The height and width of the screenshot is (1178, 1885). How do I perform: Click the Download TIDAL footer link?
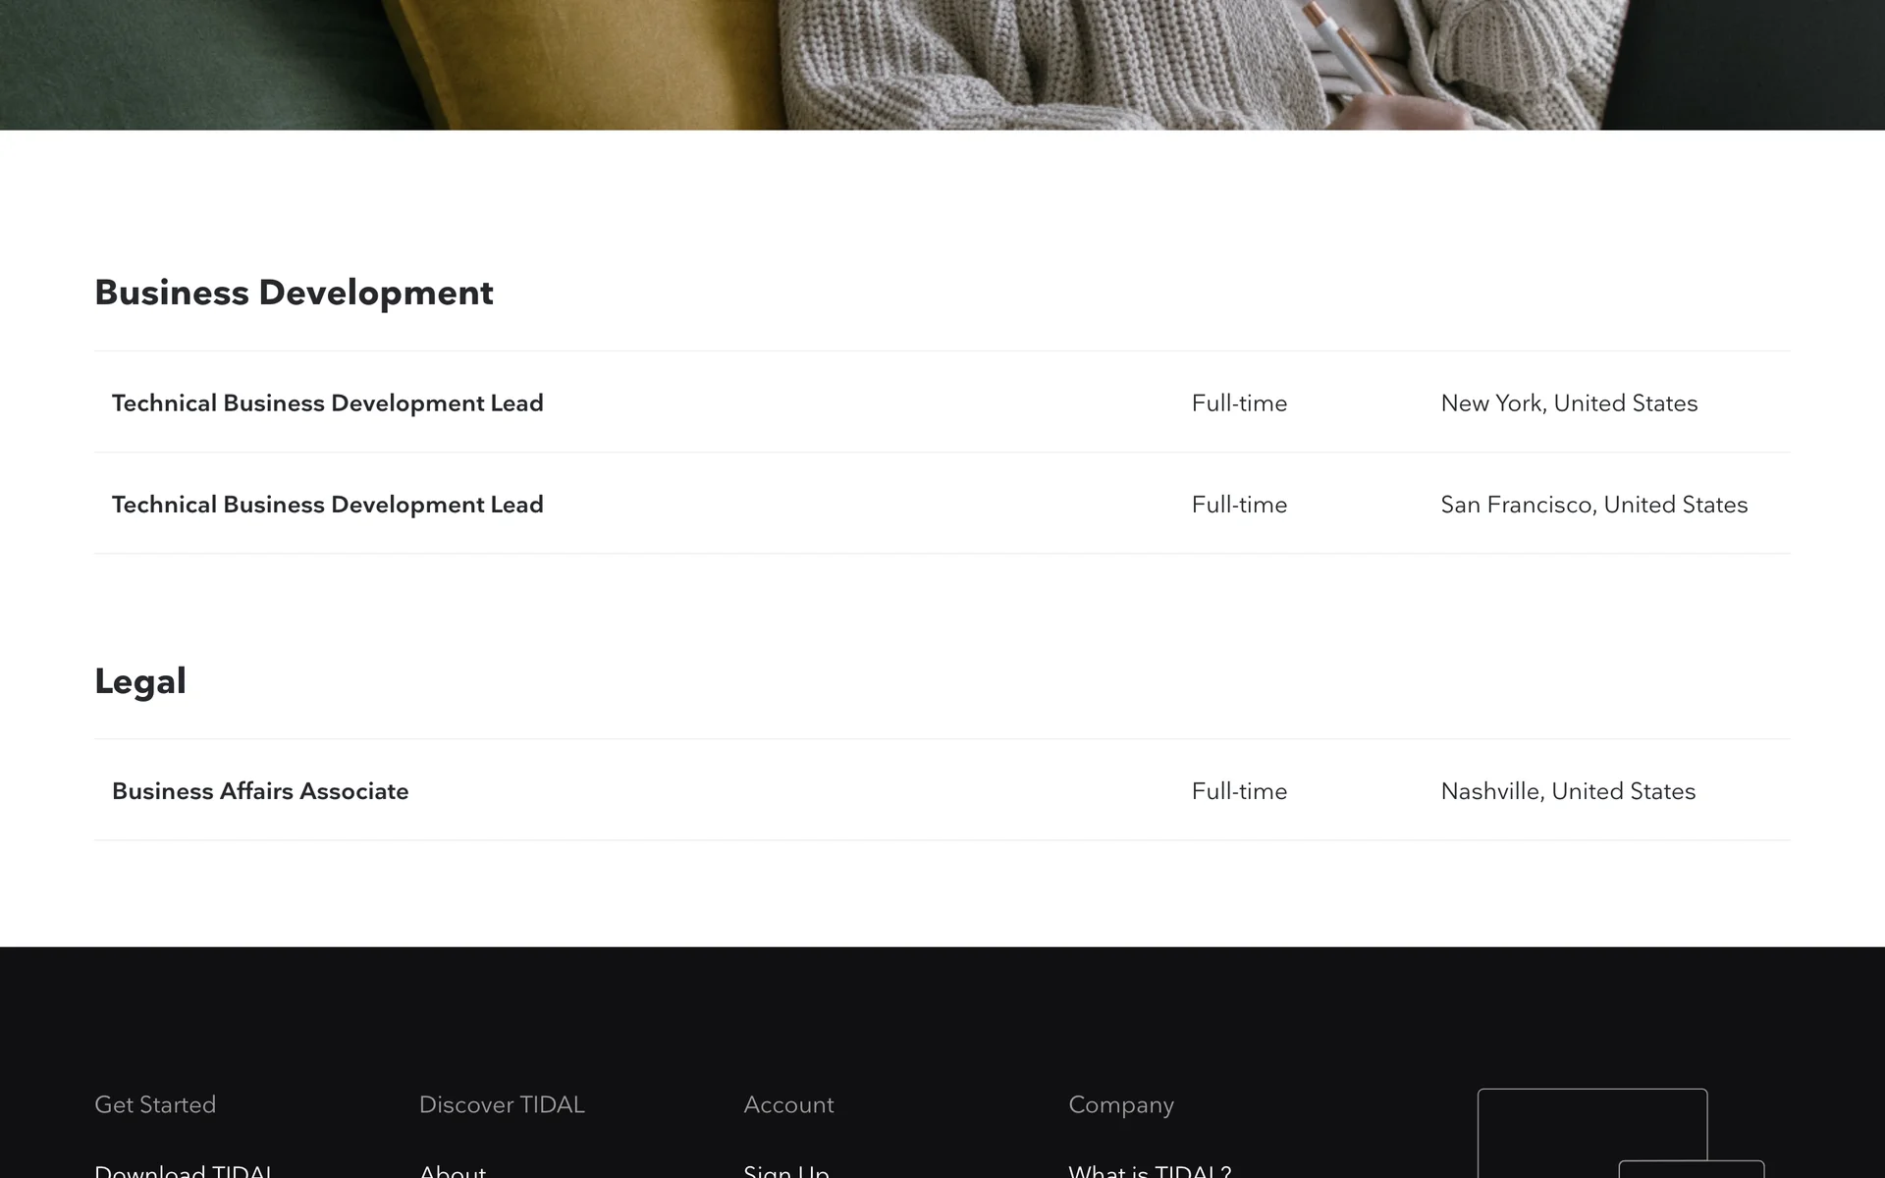pos(184,1171)
